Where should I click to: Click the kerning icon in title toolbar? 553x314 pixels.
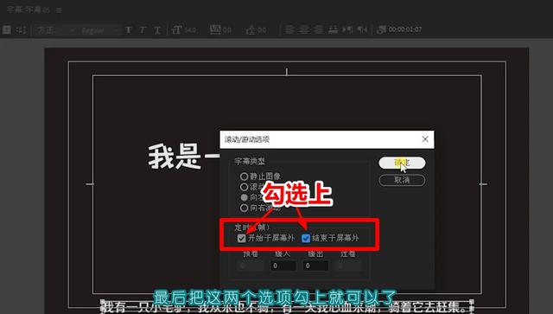(215, 29)
